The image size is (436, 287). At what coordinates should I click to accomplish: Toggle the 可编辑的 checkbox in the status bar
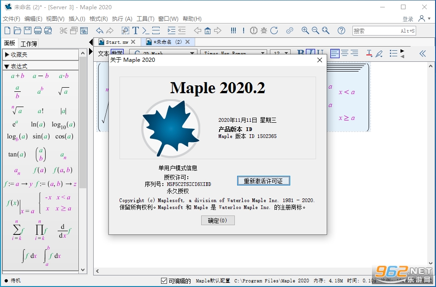pyautogui.click(x=164, y=281)
